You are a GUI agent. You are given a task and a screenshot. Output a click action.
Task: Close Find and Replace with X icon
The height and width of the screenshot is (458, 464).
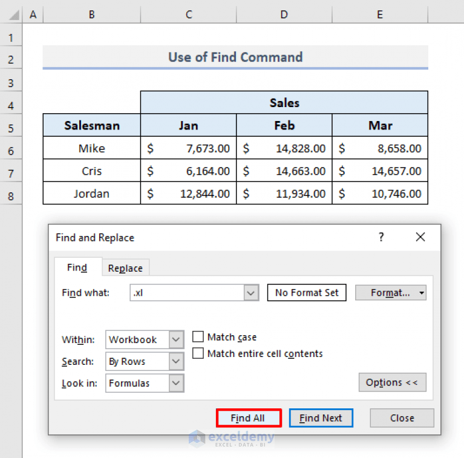tap(420, 237)
